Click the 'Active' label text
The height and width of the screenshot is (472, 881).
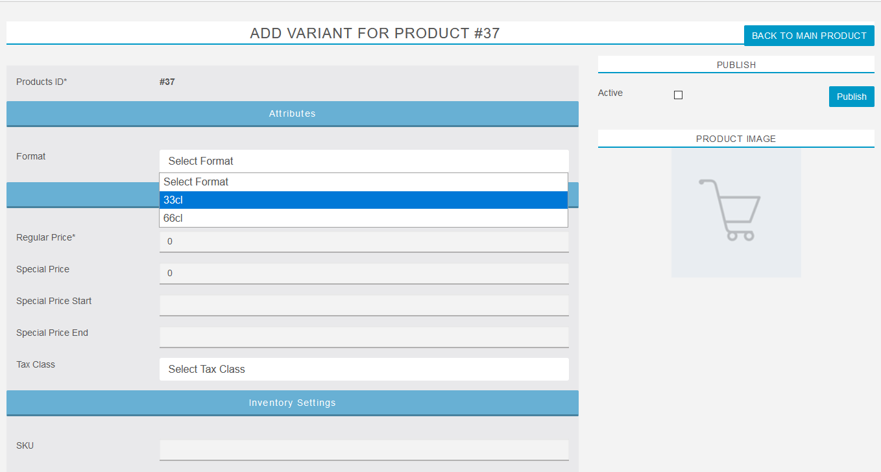[610, 93]
